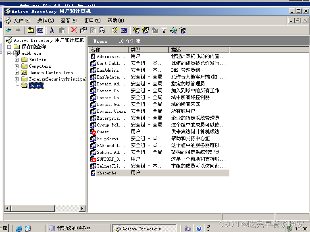Select the disabled Guest user row

coord(159,132)
